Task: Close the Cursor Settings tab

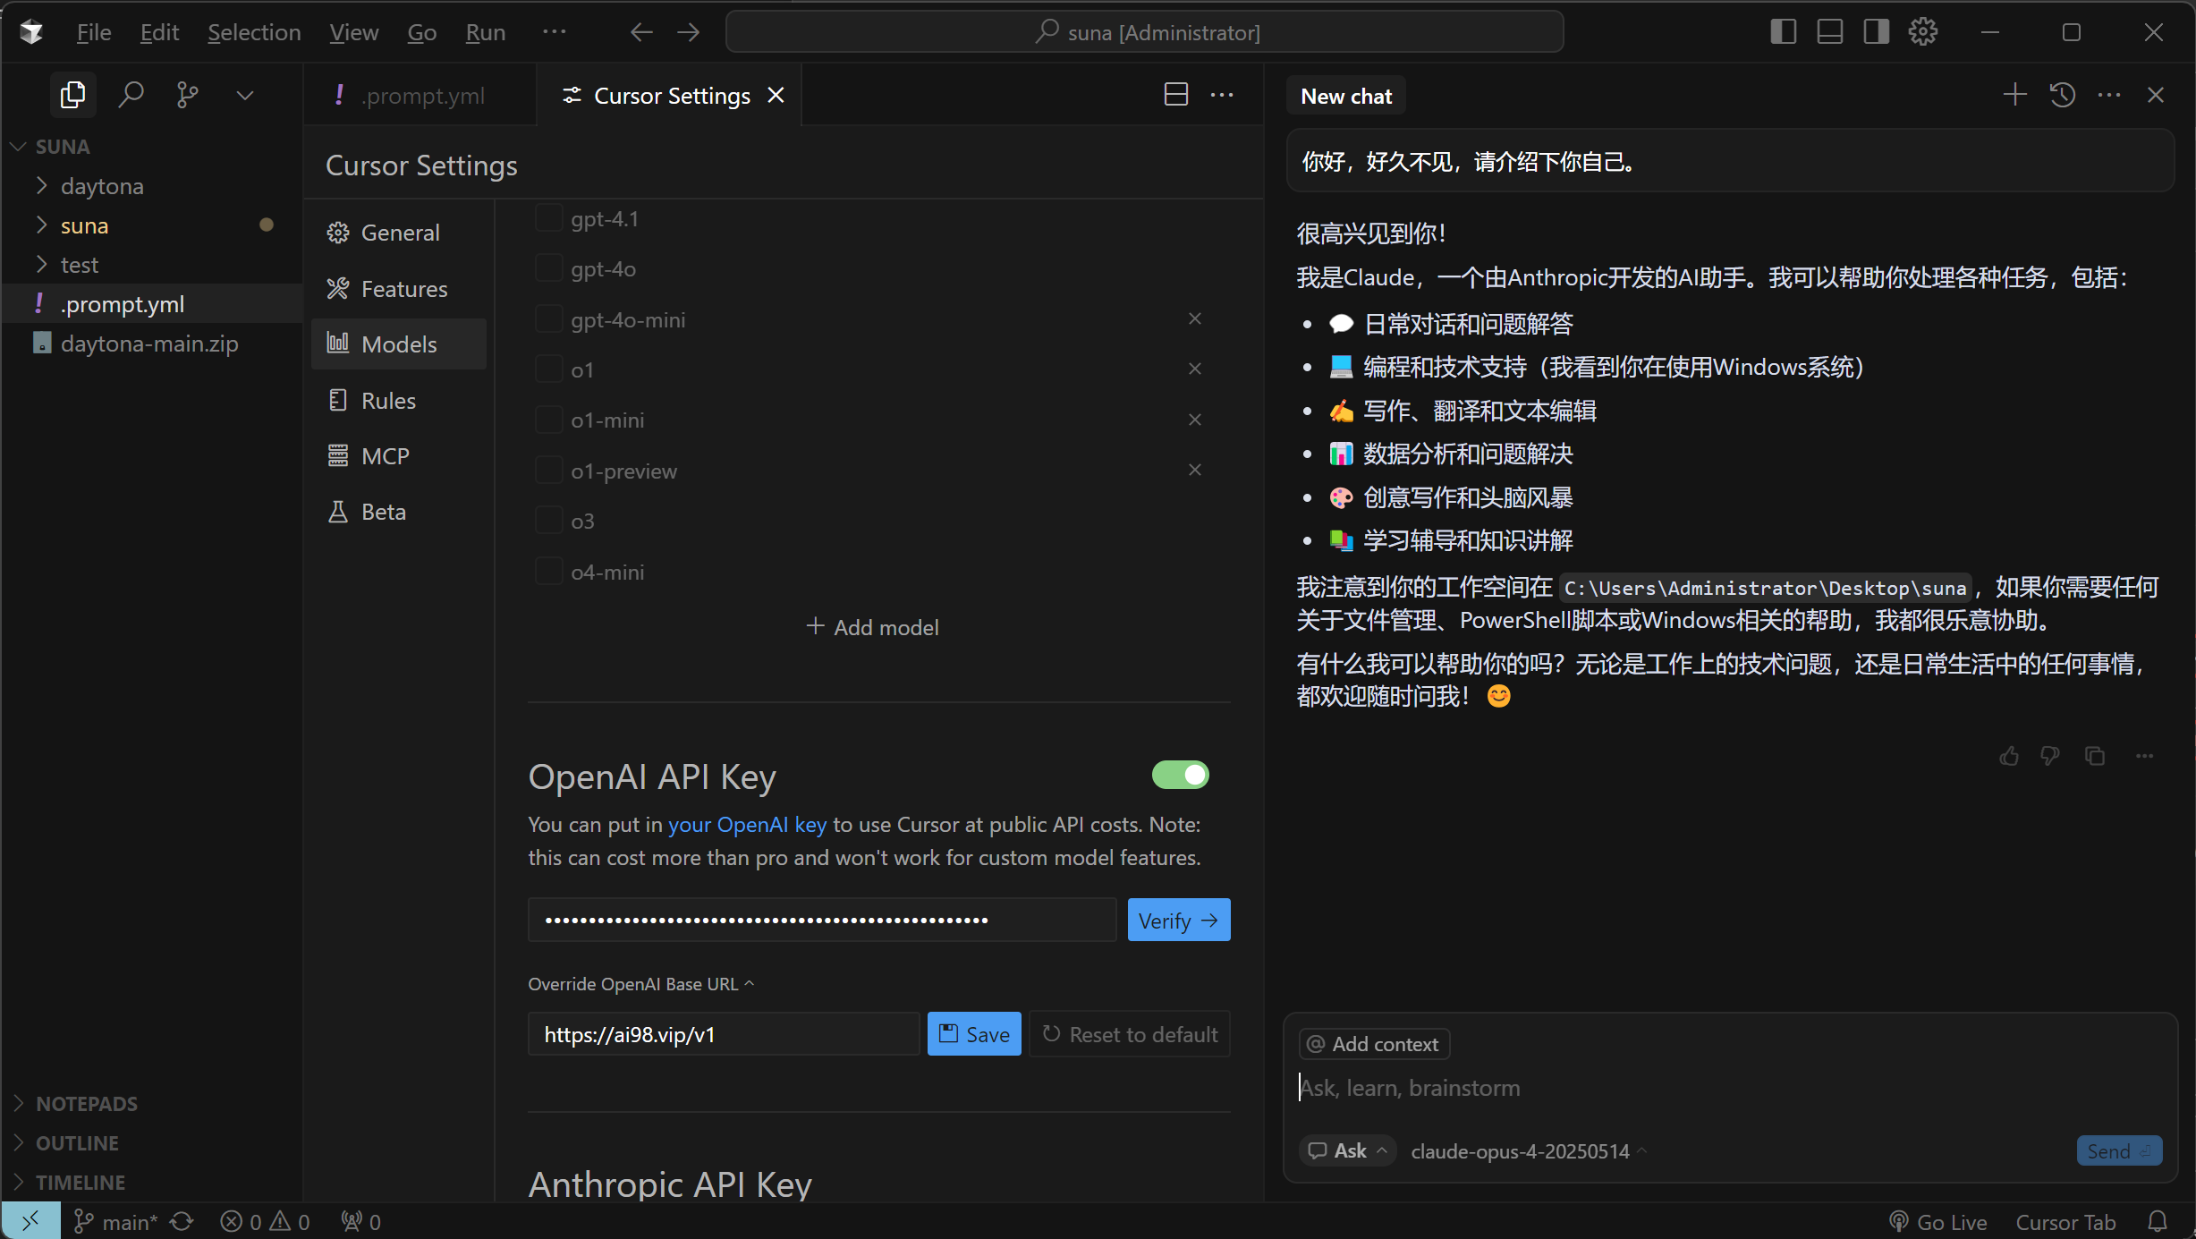Action: 776,95
